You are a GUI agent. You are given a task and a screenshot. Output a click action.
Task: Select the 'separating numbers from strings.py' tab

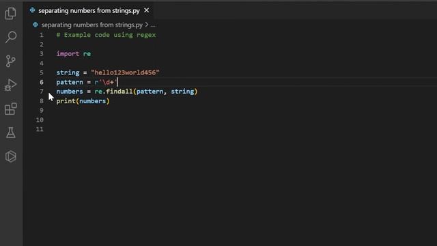click(89, 11)
